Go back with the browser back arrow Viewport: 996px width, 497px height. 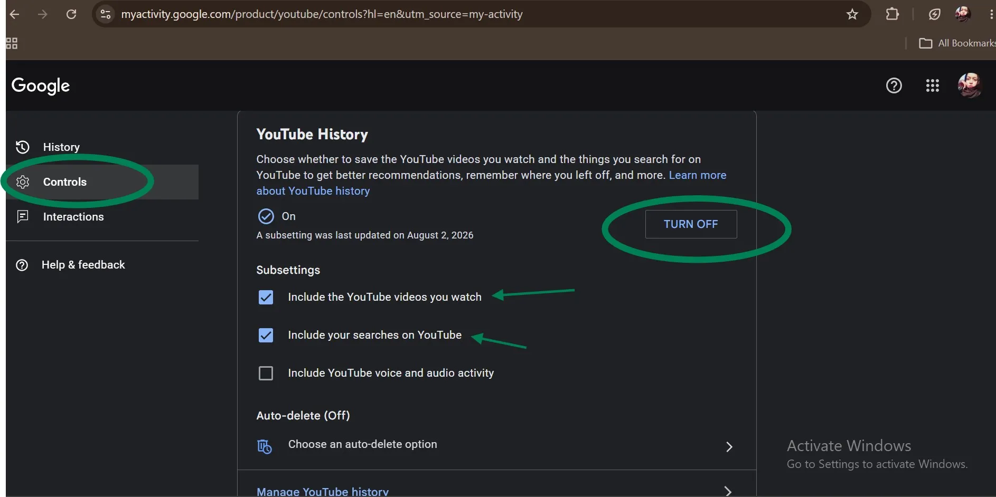pos(14,14)
